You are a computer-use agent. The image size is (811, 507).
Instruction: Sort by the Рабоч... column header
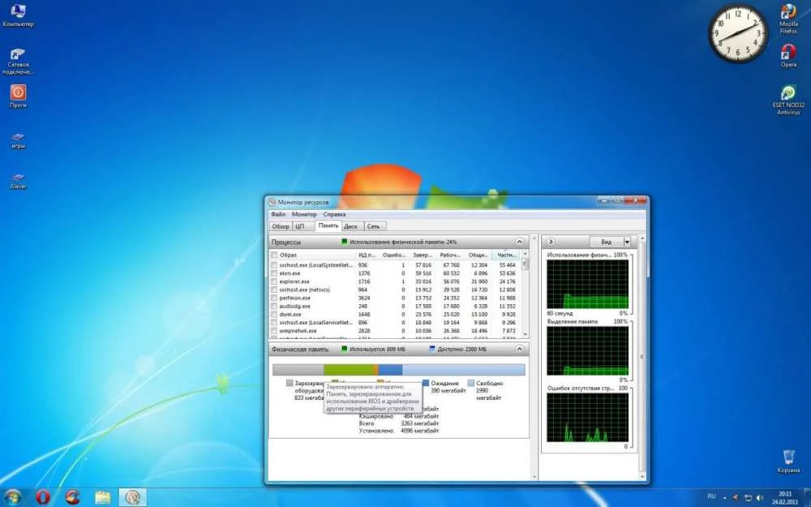[x=449, y=255]
